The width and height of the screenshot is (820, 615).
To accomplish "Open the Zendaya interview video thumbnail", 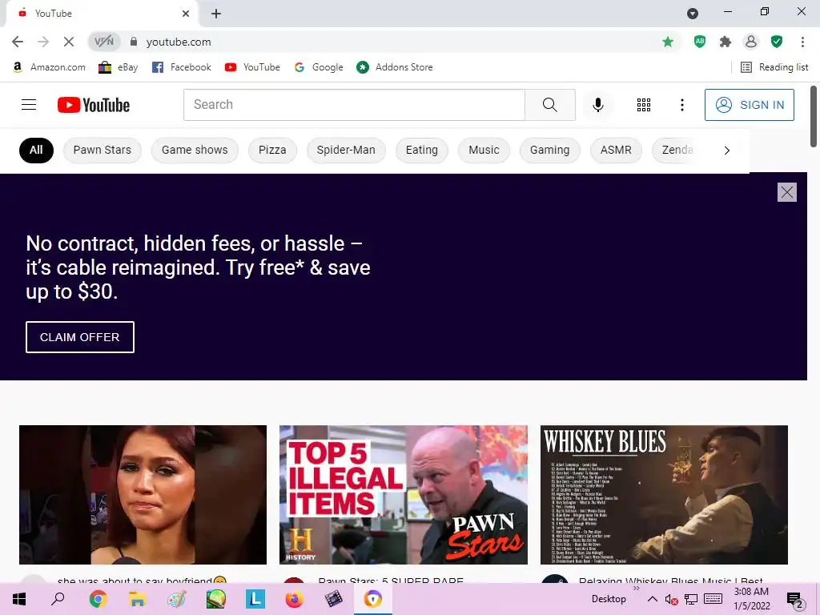I will tap(143, 495).
